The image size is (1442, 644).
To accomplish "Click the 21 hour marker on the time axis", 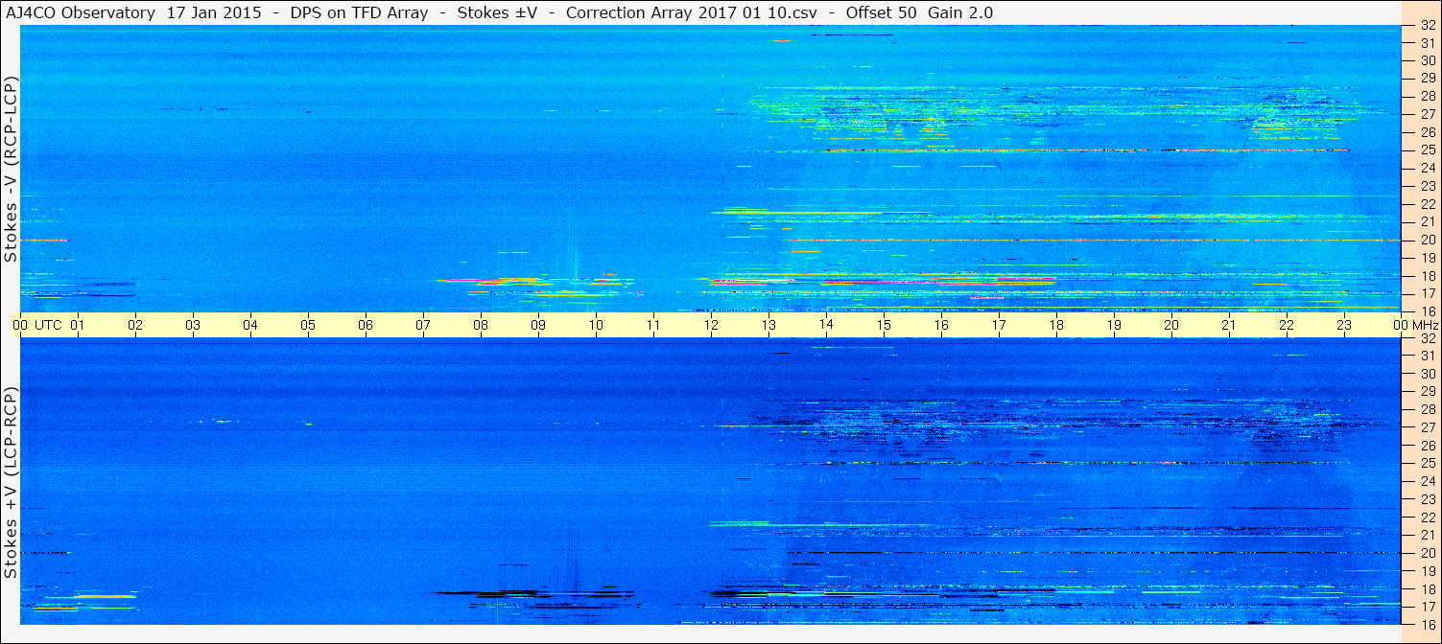I will coord(1229,326).
